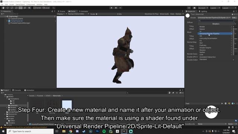Click the shader search field
This screenshot has height=134, width=238.
216,21
